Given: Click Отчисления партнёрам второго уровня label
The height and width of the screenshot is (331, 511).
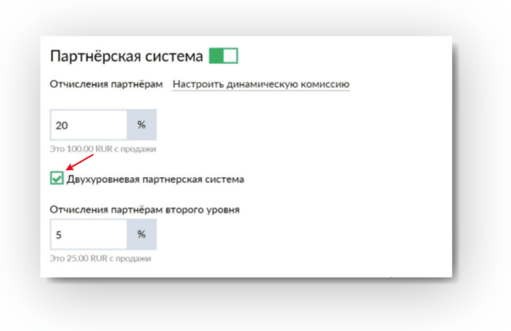Looking at the screenshot, I should coord(145,209).
